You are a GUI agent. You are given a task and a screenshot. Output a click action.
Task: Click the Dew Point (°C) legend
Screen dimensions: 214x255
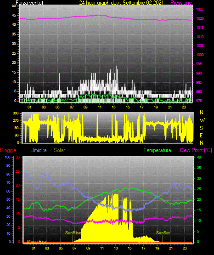click(x=196, y=150)
